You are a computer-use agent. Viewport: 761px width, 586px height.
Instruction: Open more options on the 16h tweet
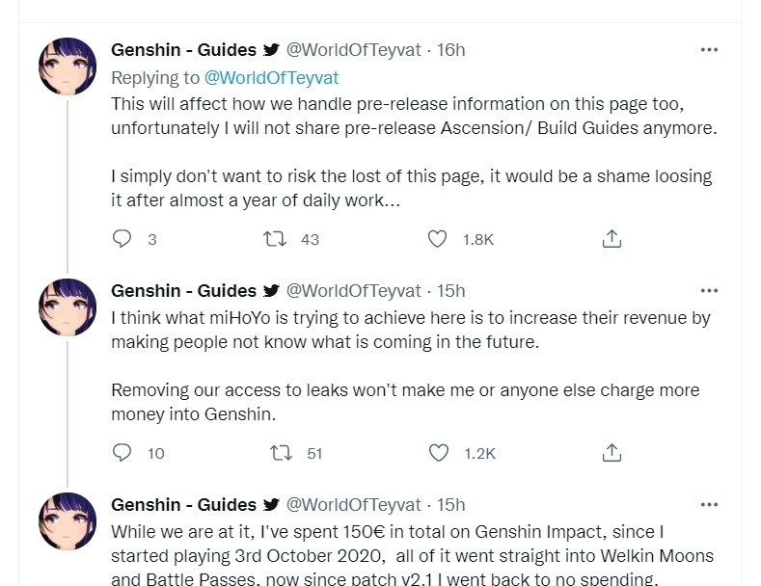coord(709,49)
